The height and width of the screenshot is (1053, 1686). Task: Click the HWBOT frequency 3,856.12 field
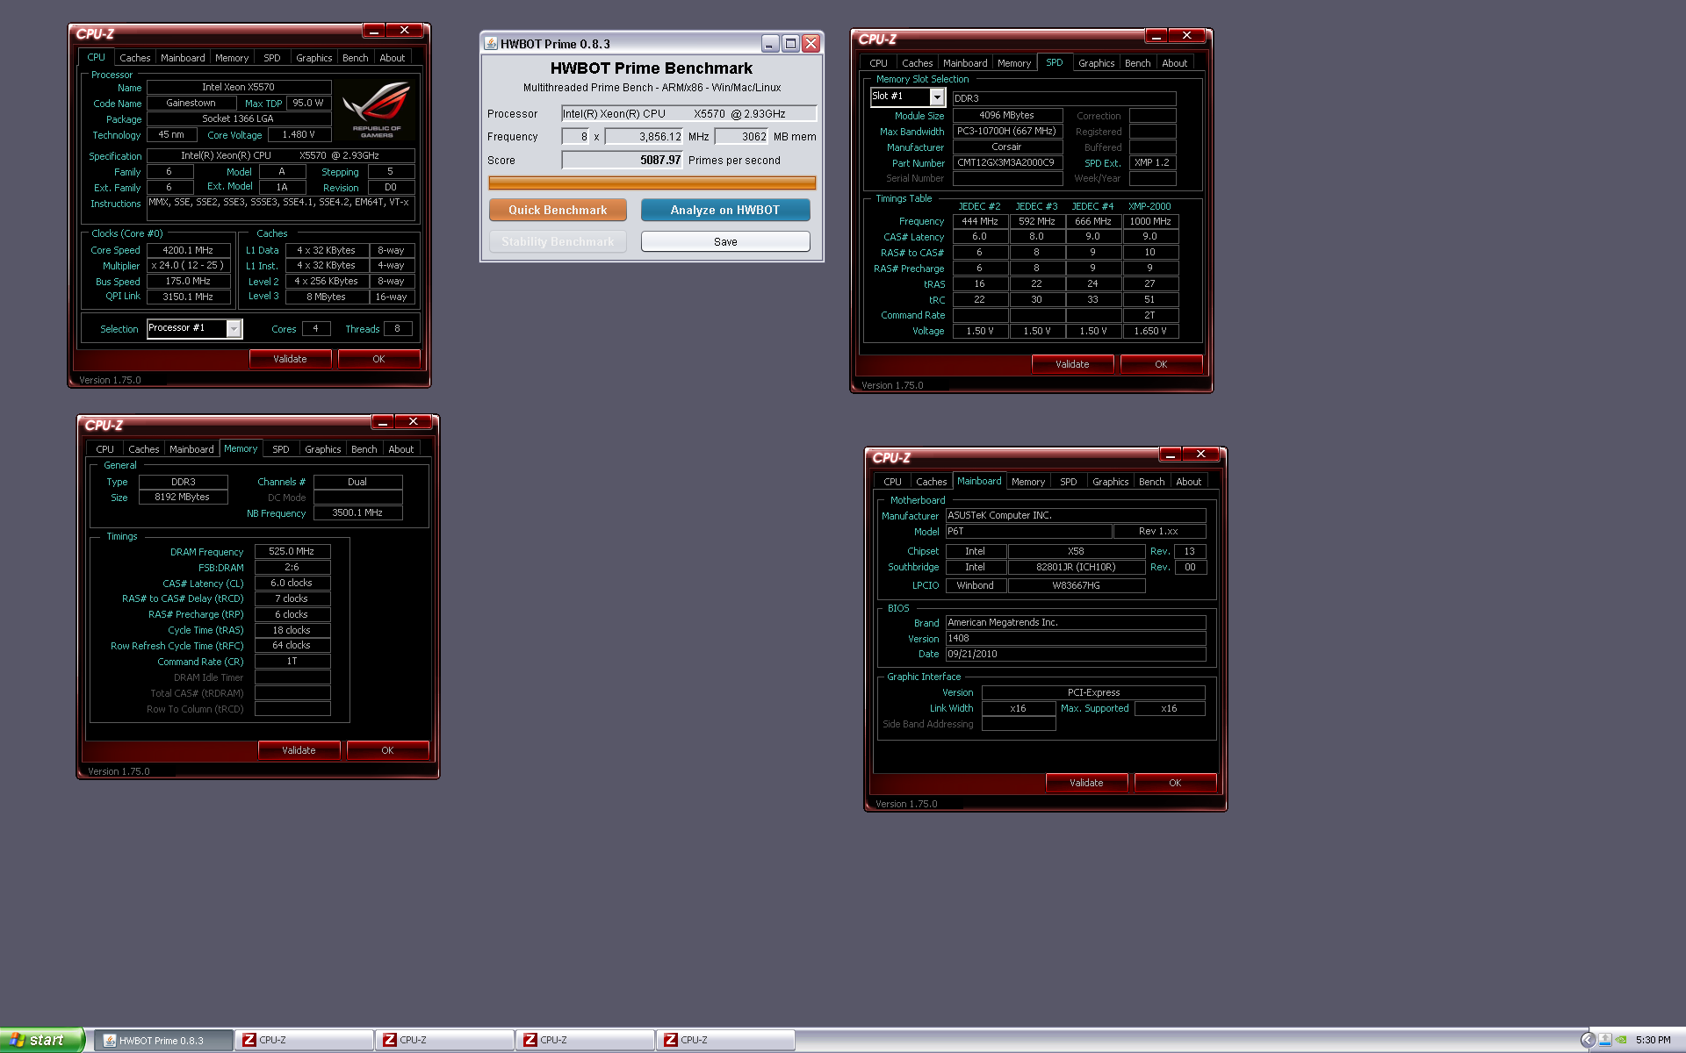[644, 136]
